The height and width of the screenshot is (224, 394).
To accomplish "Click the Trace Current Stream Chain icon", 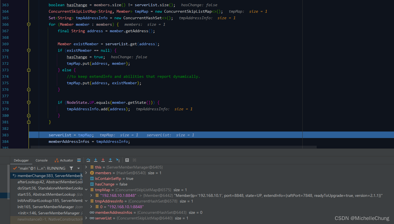I will pos(134,160).
